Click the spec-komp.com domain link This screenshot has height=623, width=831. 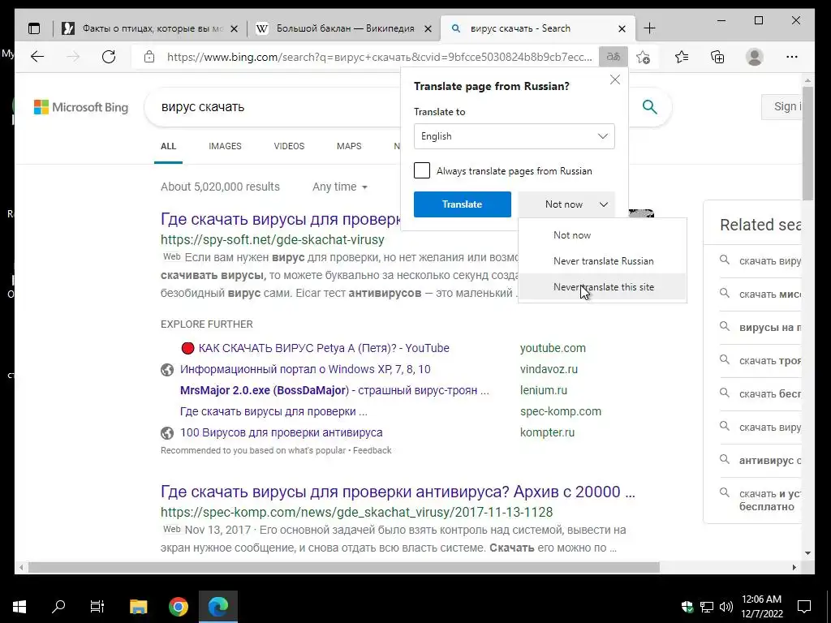coord(560,411)
